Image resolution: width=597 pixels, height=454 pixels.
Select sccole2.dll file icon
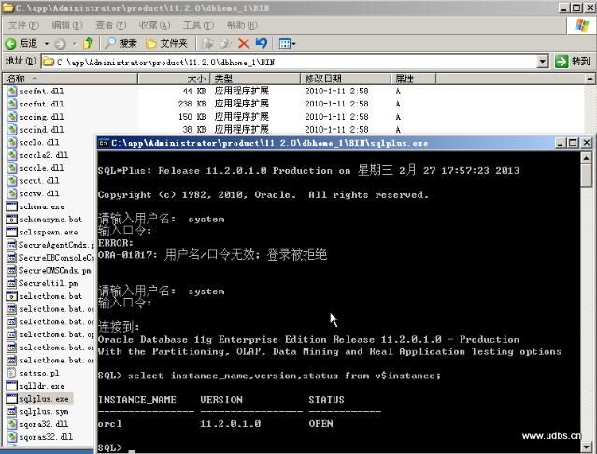pyautogui.click(x=12, y=155)
